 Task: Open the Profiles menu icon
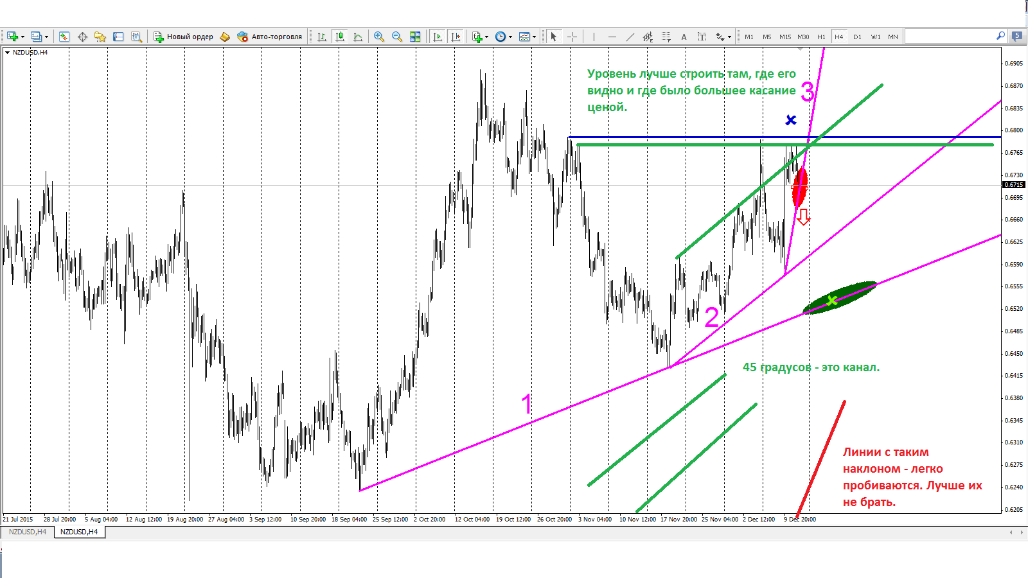tap(37, 37)
